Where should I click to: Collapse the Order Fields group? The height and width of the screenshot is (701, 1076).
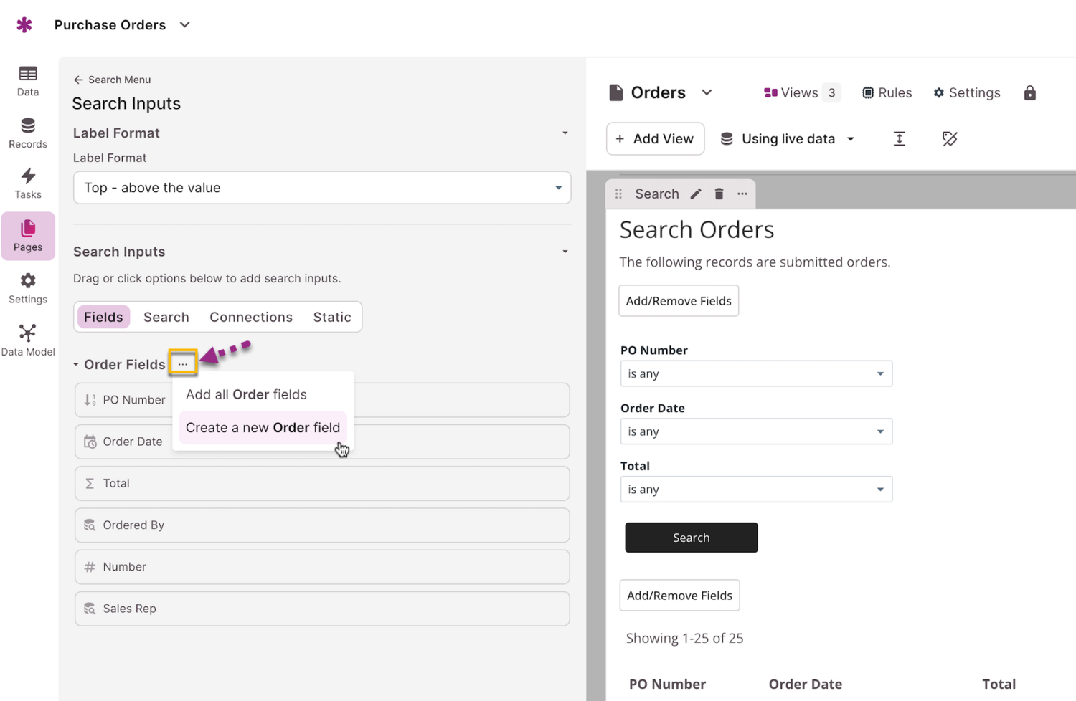76,365
